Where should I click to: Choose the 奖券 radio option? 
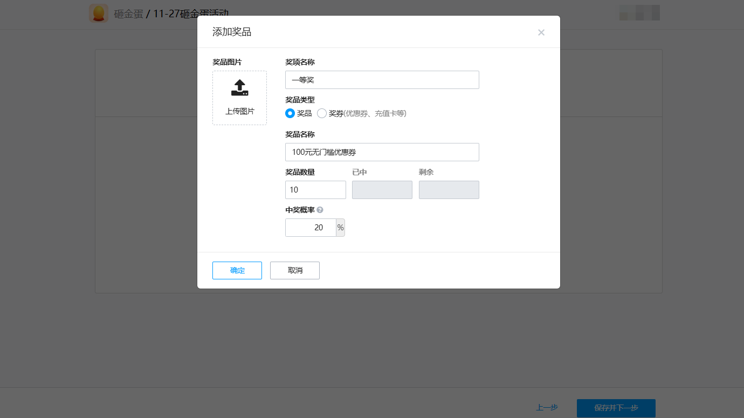(x=322, y=113)
